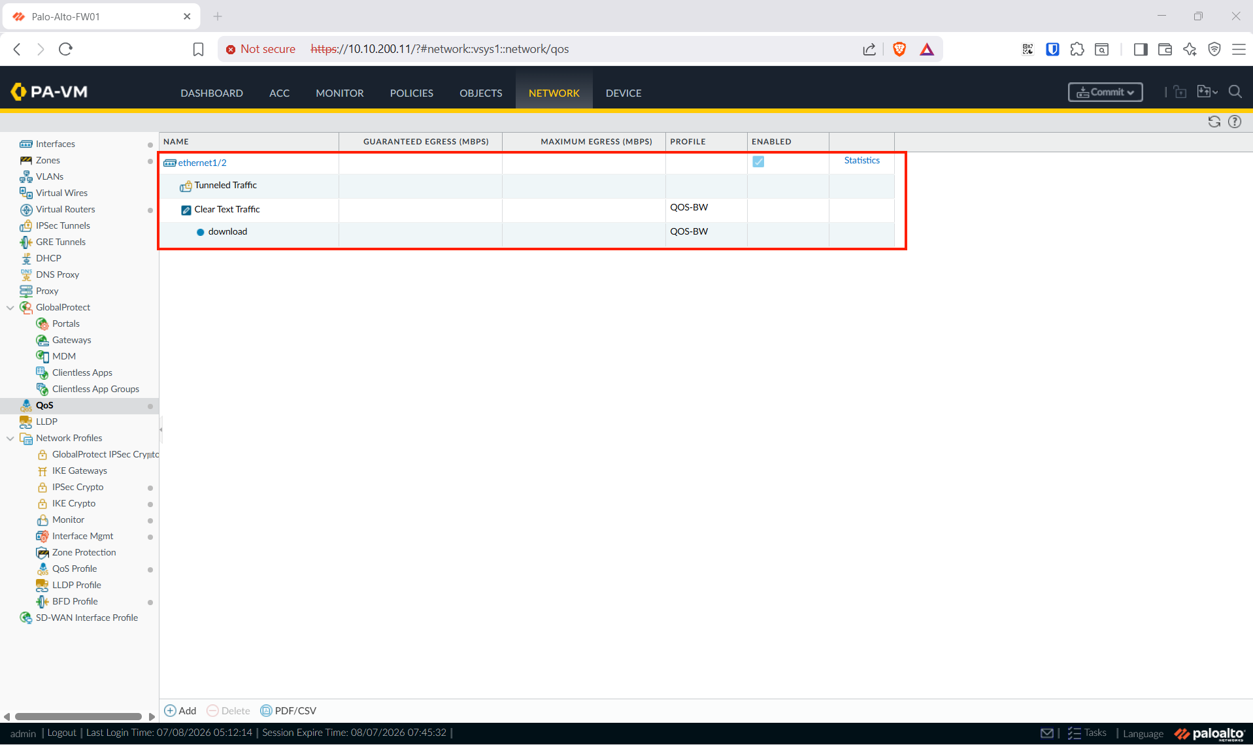This screenshot has height=745, width=1253.
Task: Select the Clear Text Traffic row
Action: coord(527,210)
